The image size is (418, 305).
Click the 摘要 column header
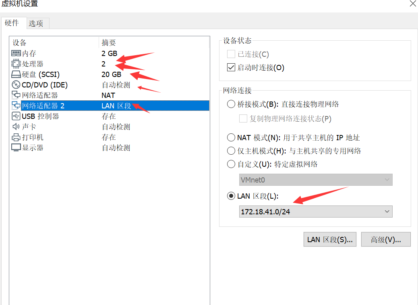point(154,42)
